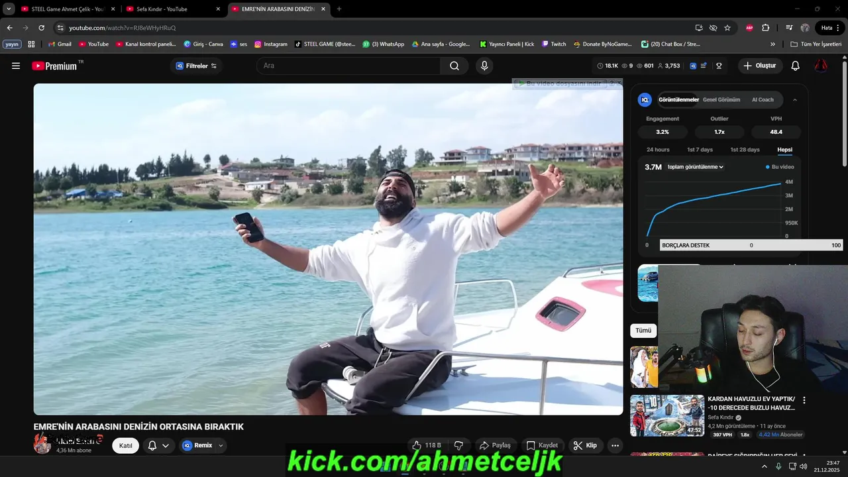The width and height of the screenshot is (848, 477).
Task: Click the Paylaş share button
Action: (x=495, y=445)
